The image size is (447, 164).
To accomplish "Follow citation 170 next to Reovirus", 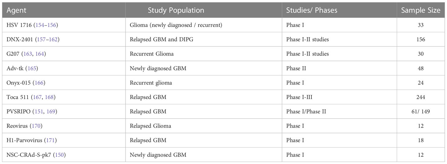I will coord(34,126).
